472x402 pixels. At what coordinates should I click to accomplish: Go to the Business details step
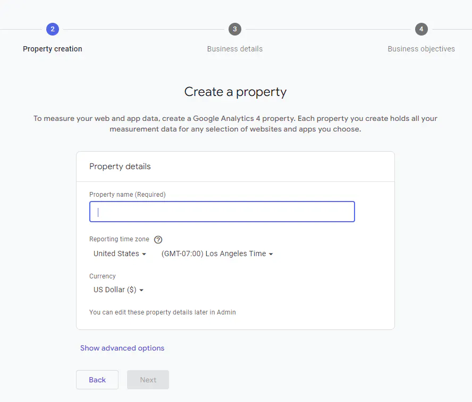pyautogui.click(x=235, y=49)
